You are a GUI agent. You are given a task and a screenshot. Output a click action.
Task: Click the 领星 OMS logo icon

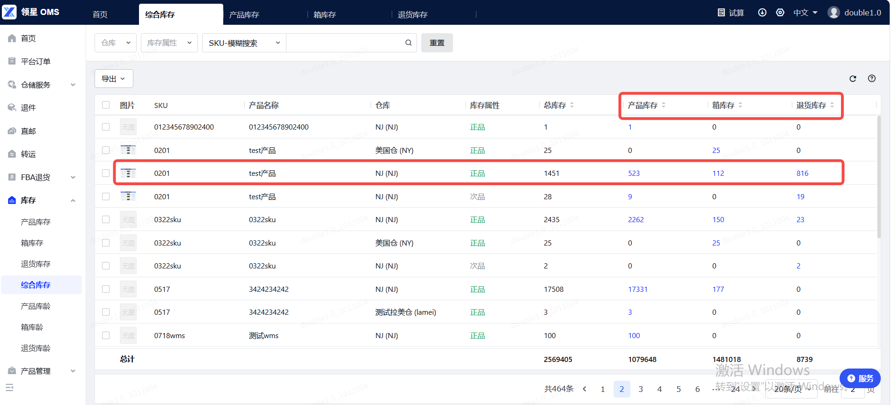point(9,12)
